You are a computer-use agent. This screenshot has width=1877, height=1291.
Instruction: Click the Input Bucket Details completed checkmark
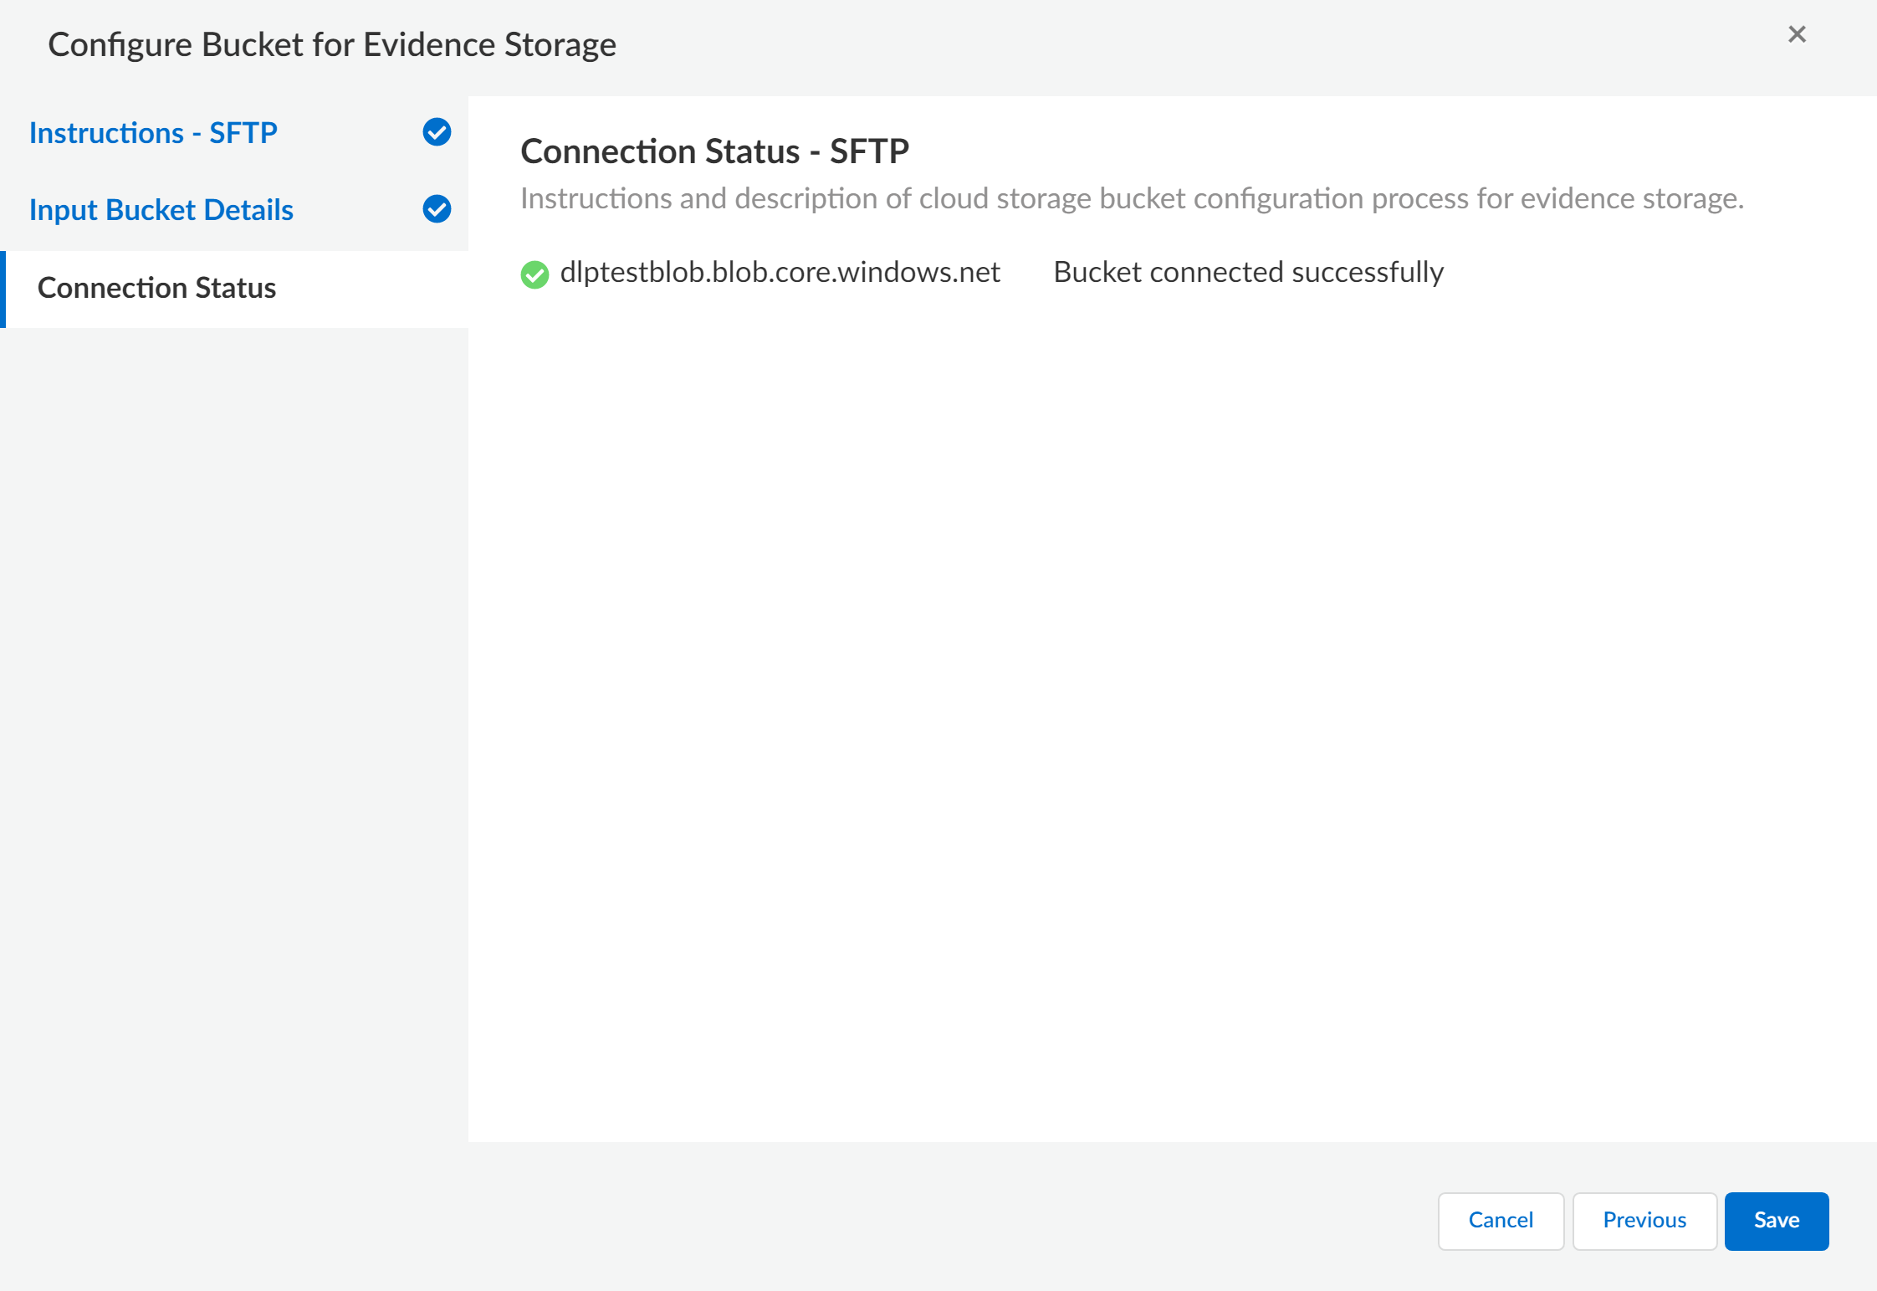point(437,209)
